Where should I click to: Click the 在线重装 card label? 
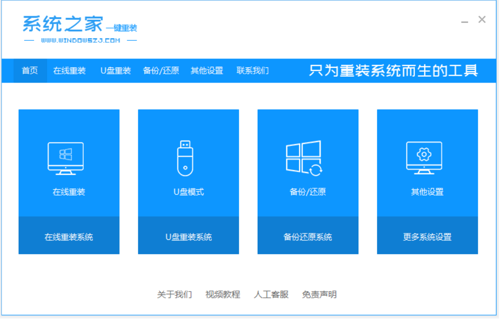tap(69, 192)
